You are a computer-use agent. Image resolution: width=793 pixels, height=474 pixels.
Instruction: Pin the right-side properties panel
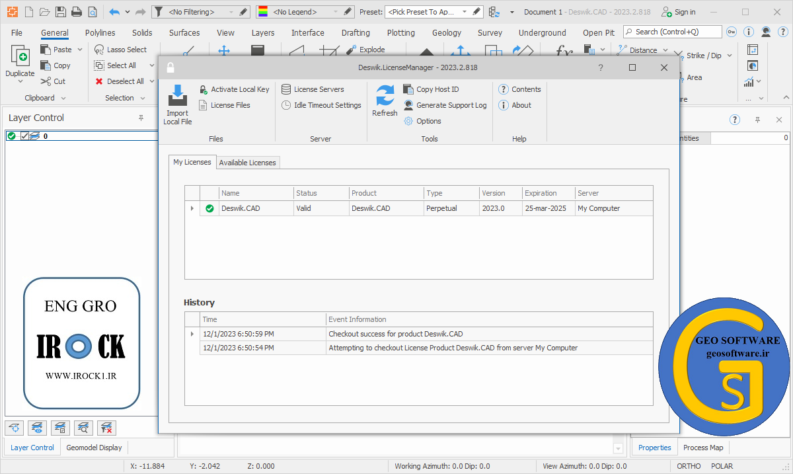point(757,120)
